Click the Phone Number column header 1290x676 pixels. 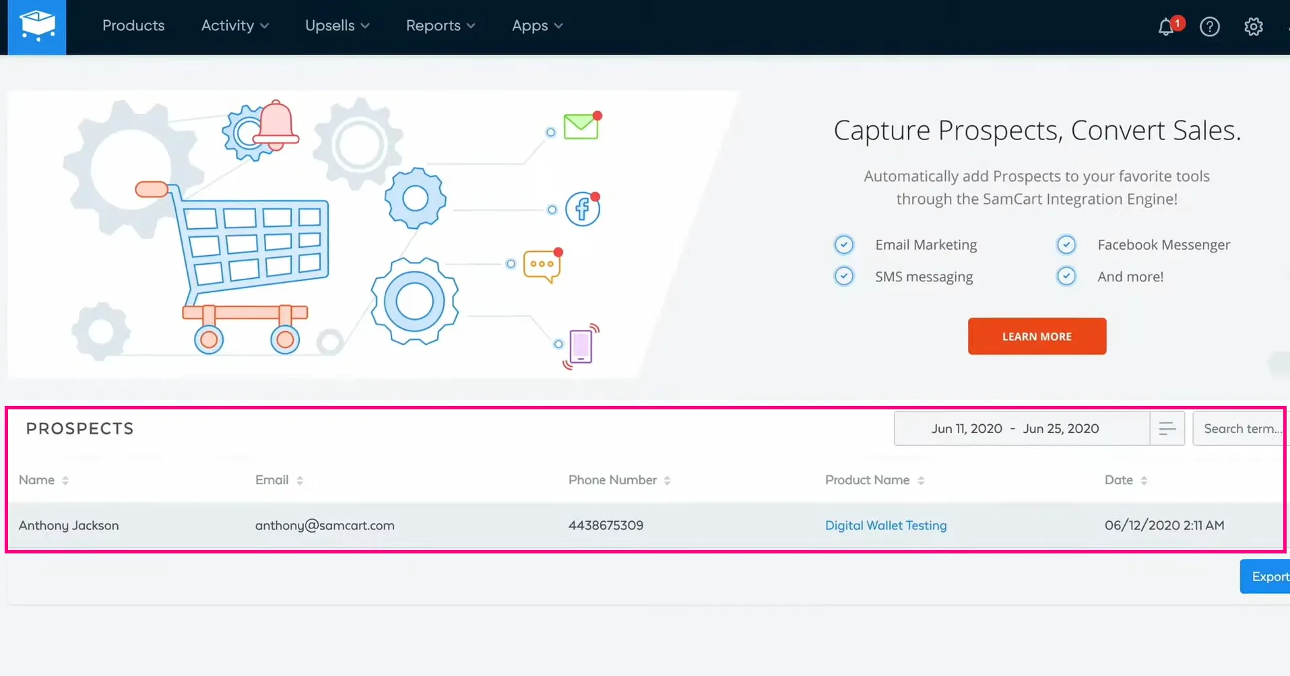[x=612, y=480]
